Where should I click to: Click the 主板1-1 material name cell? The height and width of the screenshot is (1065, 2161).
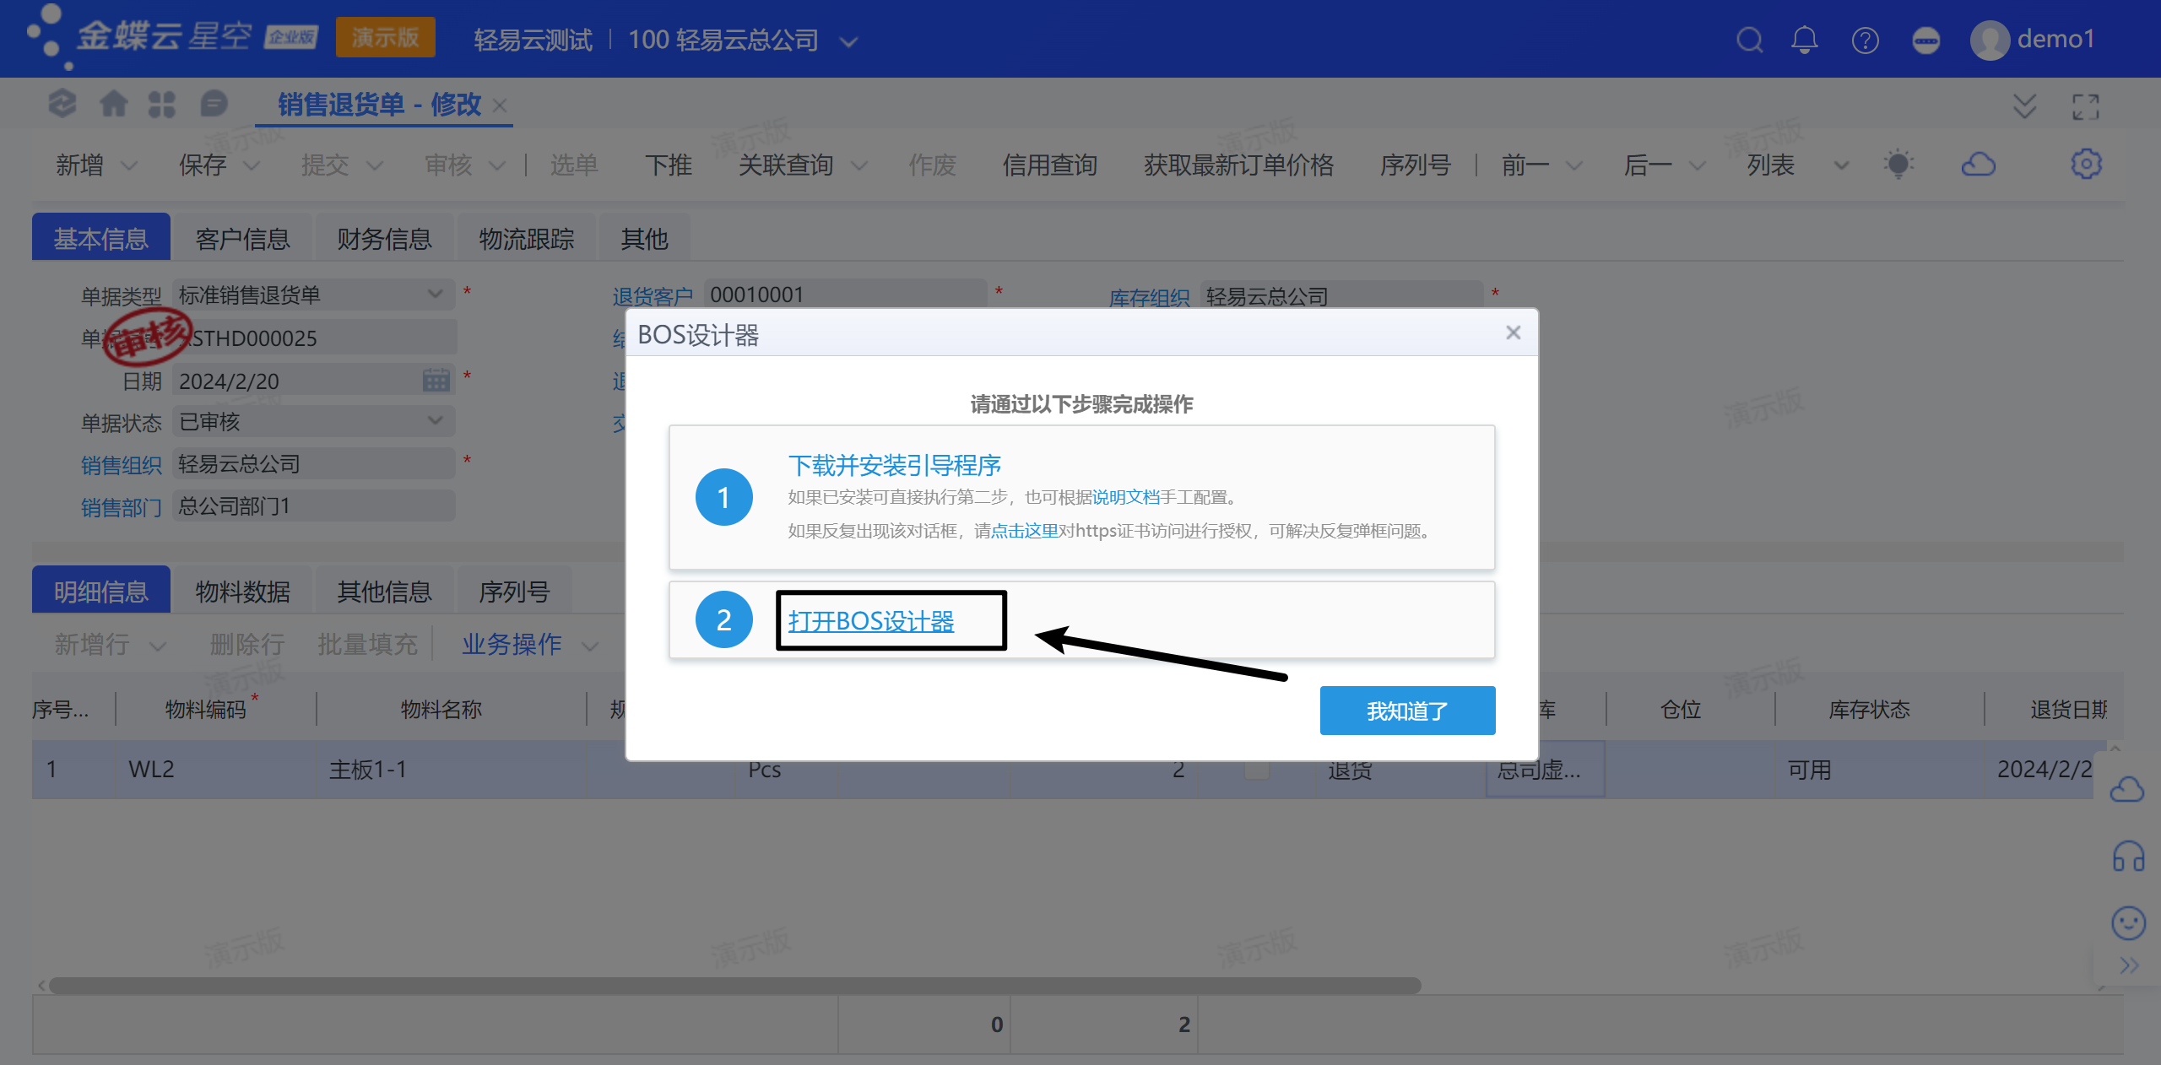(x=451, y=770)
